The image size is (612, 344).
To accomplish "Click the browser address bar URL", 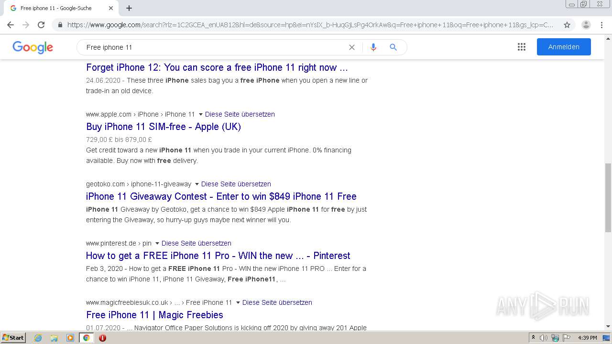I will (x=310, y=25).
